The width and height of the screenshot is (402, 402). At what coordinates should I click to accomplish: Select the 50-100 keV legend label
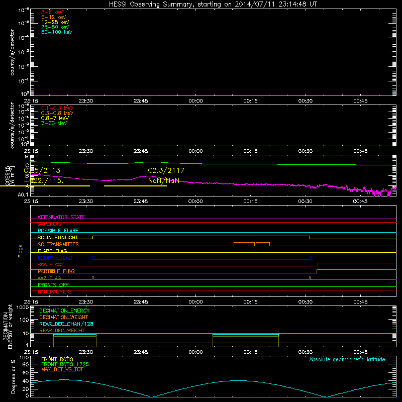57,32
